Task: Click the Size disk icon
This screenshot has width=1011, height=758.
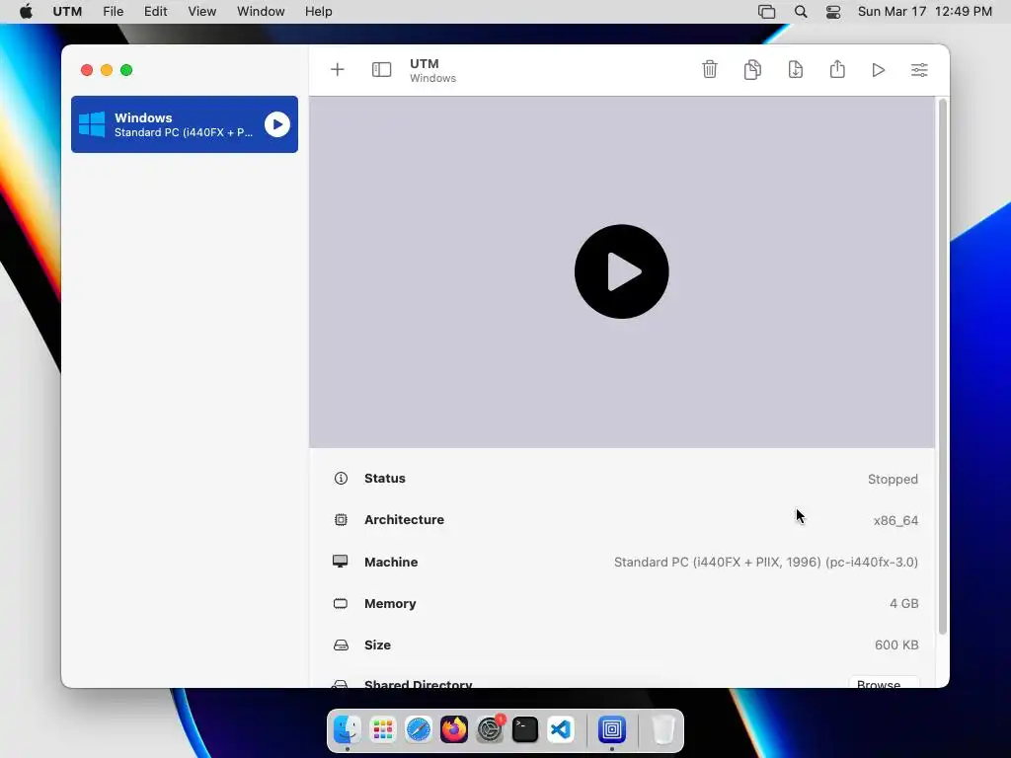Action: (x=341, y=644)
